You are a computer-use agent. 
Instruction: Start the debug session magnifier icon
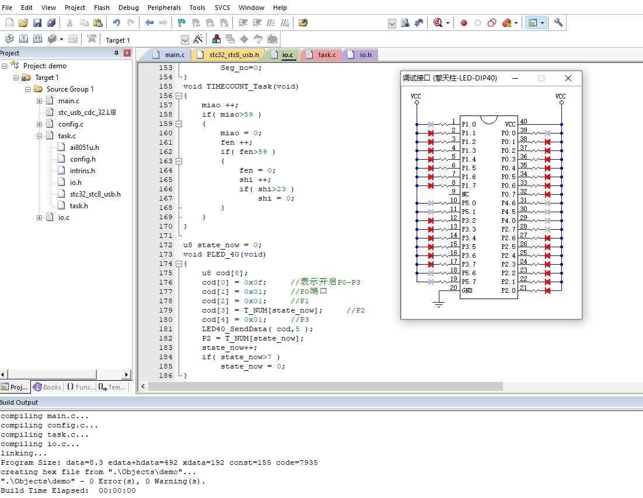pos(438,23)
